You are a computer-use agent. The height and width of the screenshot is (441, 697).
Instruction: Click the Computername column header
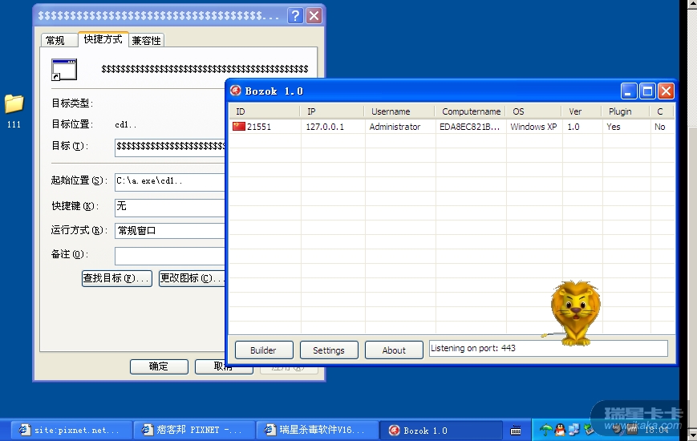click(470, 111)
